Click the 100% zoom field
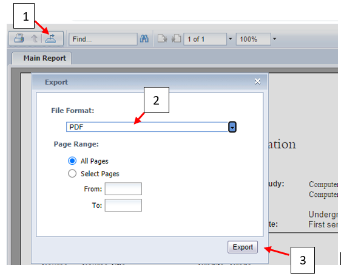Image resolution: width=344 pixels, height=276 pixels. [254, 39]
